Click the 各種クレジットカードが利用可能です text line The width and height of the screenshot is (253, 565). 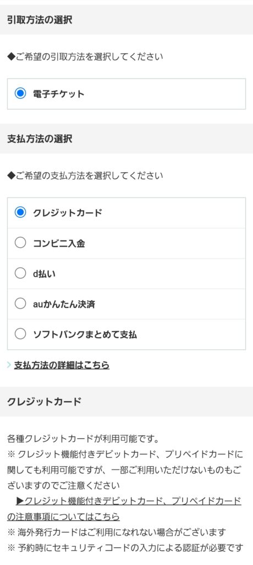click(84, 439)
